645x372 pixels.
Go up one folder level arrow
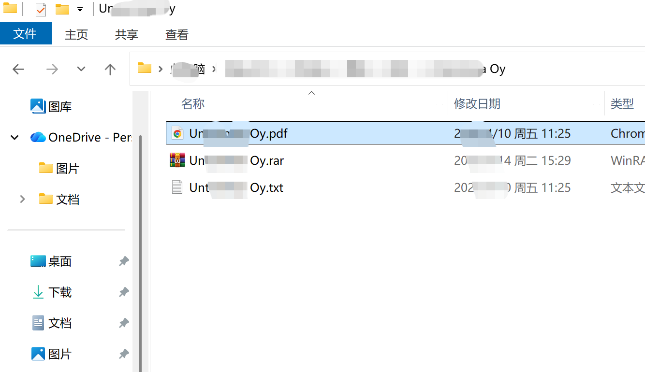click(x=110, y=70)
